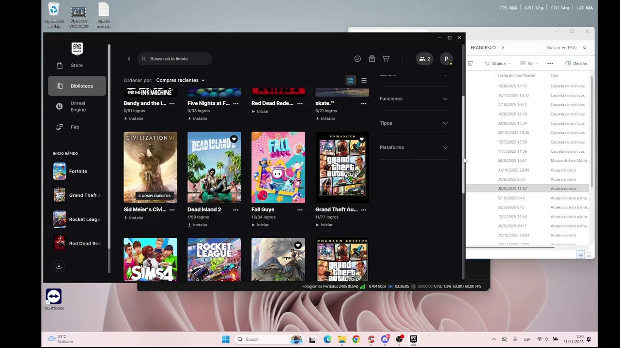Open the Fall Guys cover thumbnail
620x348 pixels.
click(x=278, y=167)
